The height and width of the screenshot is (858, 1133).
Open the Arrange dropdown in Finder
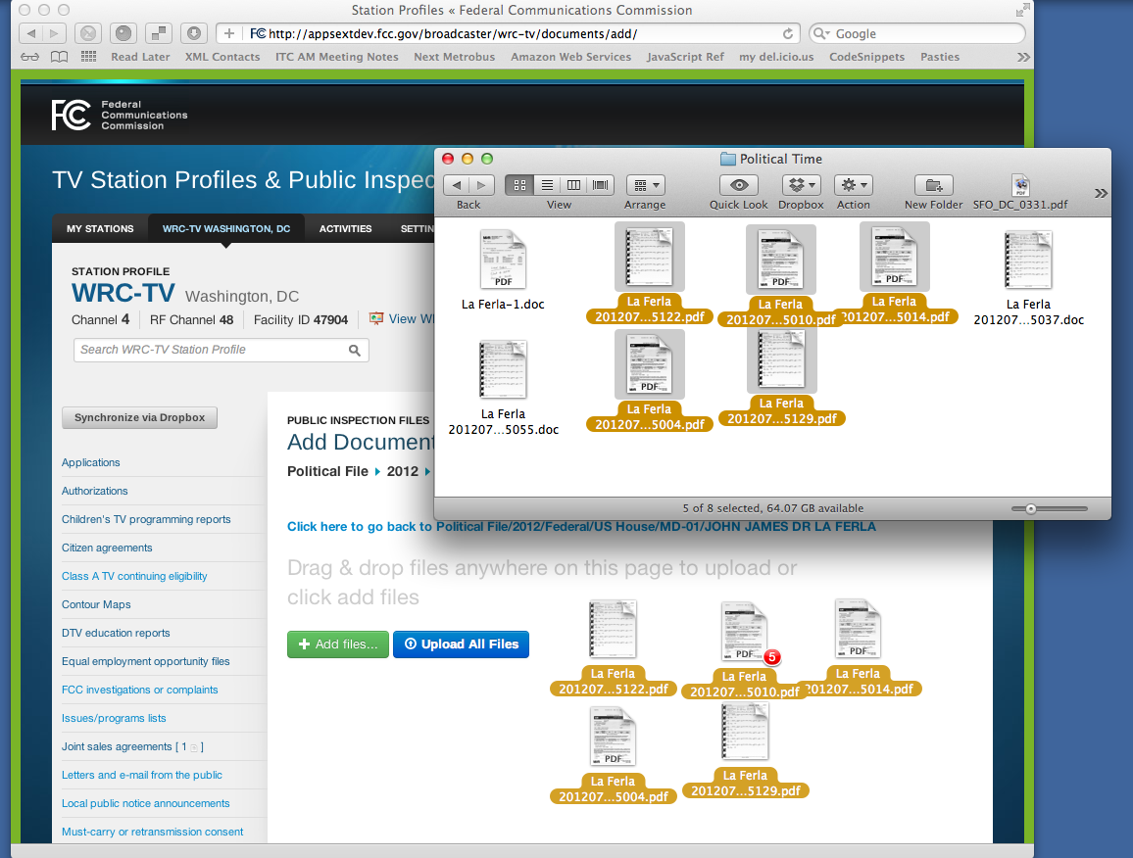[x=646, y=186]
